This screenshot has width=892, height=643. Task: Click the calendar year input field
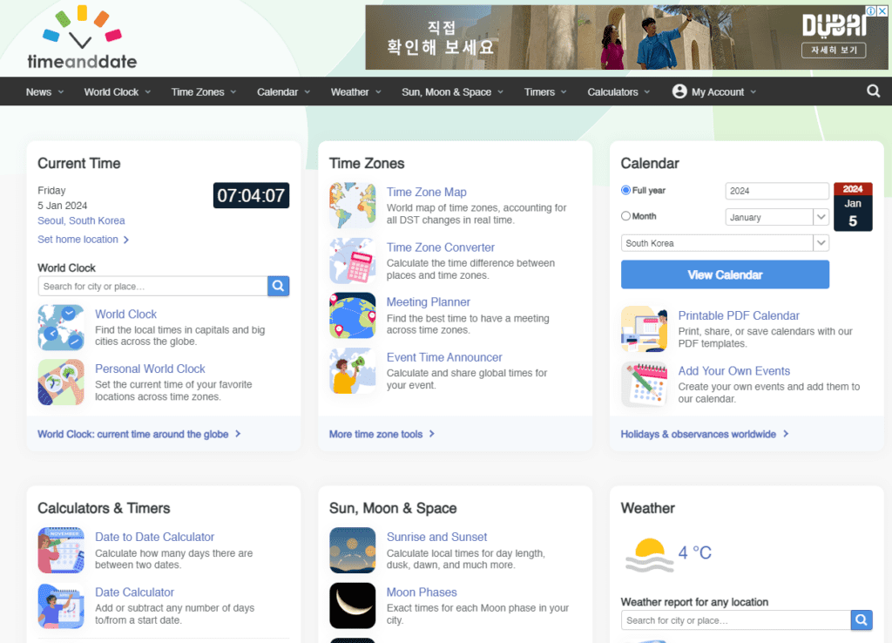(776, 191)
